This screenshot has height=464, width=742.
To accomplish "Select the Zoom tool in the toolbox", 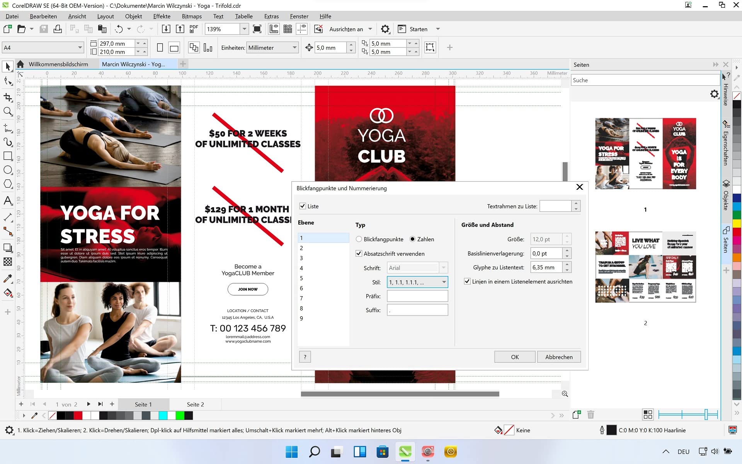I will (x=8, y=111).
